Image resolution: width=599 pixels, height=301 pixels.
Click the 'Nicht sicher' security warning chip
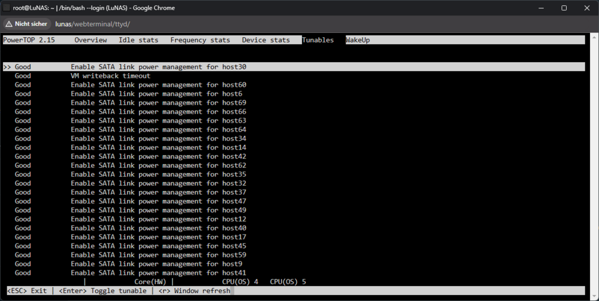(x=27, y=24)
